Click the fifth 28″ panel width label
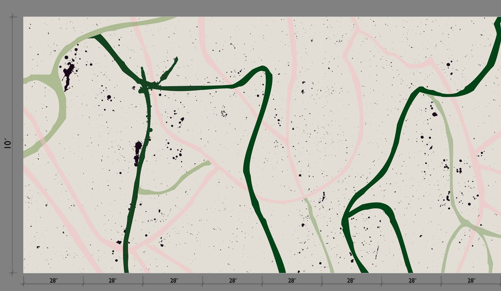The height and width of the screenshot is (291, 501). pos(292,281)
